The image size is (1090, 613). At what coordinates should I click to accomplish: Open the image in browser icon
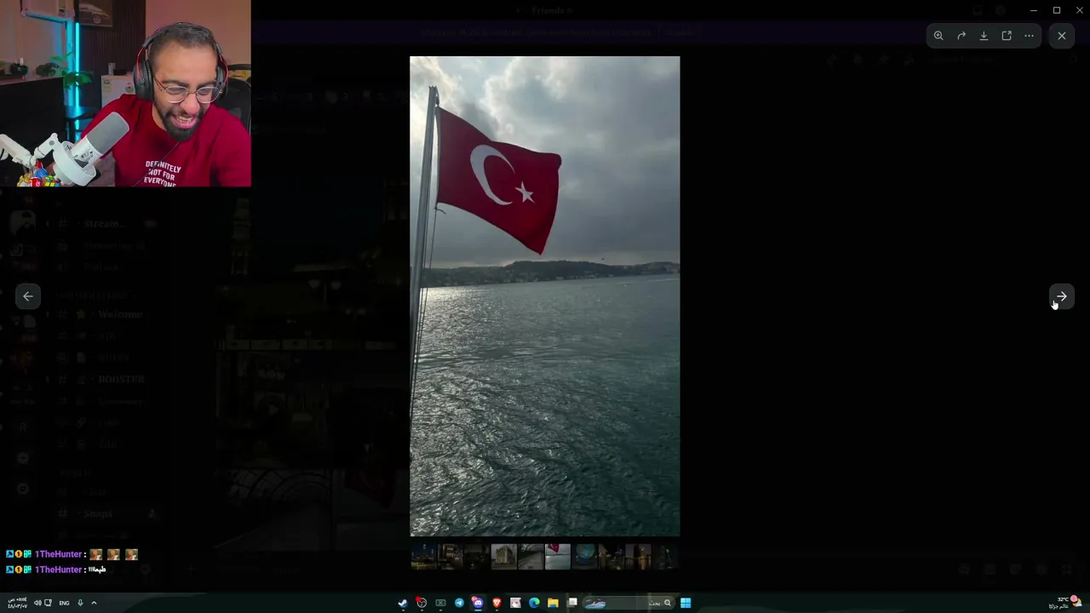(1007, 36)
